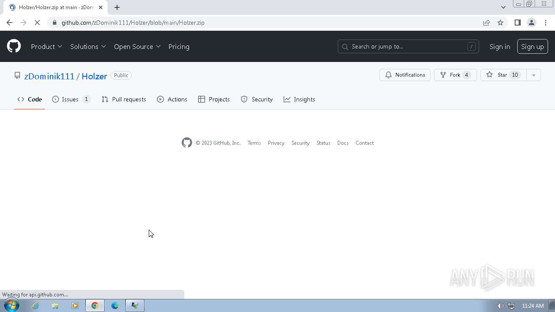Screen dimensions: 555x312
Task: Click the volume speaker tray icon
Action: pyautogui.click(x=500, y=306)
